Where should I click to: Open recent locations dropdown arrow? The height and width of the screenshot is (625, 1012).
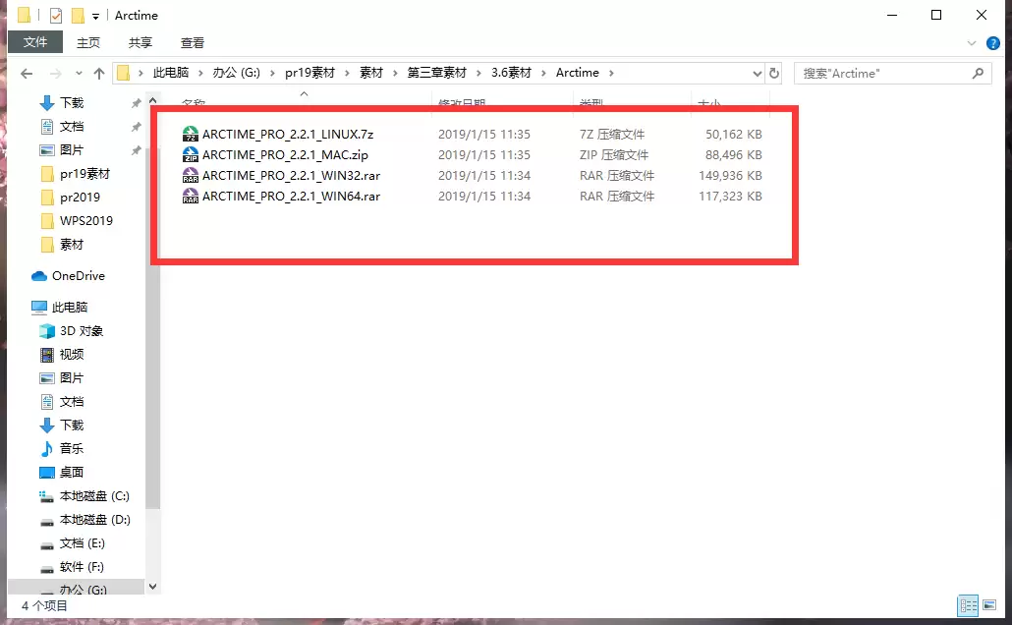click(x=79, y=74)
